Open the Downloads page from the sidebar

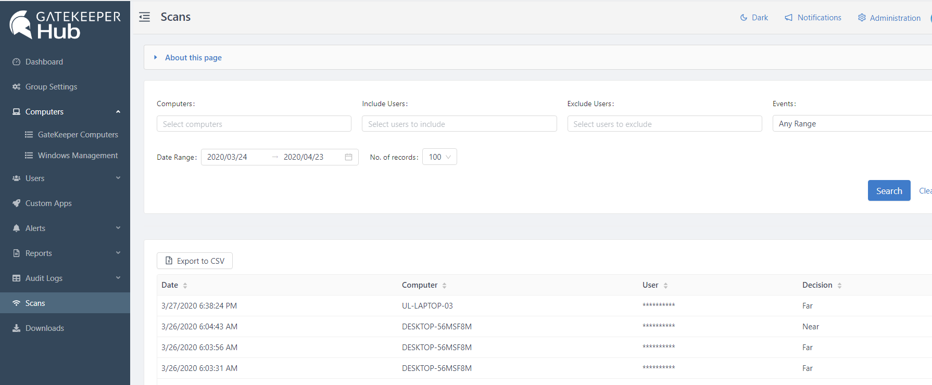point(45,328)
